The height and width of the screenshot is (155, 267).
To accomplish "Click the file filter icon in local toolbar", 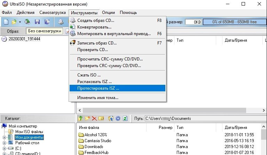I will click(111, 119).
